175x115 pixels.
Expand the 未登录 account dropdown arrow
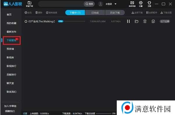(116, 4)
